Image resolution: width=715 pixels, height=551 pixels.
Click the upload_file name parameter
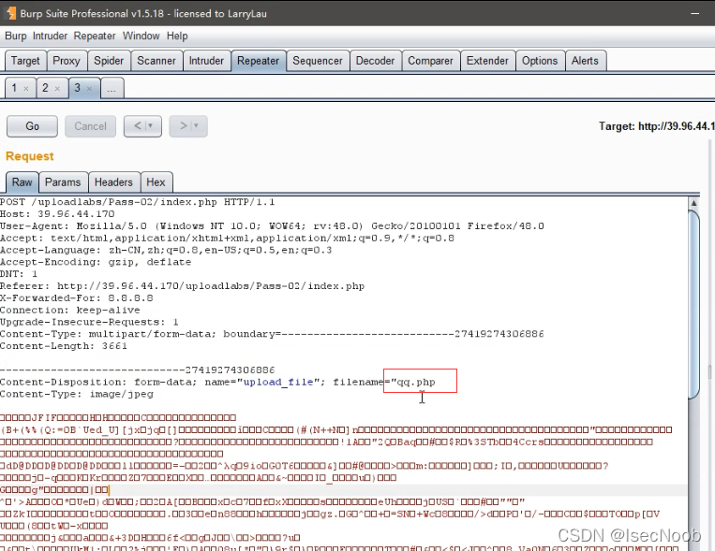278,382
